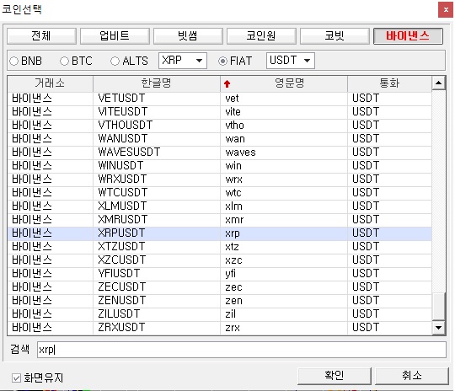Switch to the 코인원 exchange tab
The height and width of the screenshot is (391, 455).
261,36
